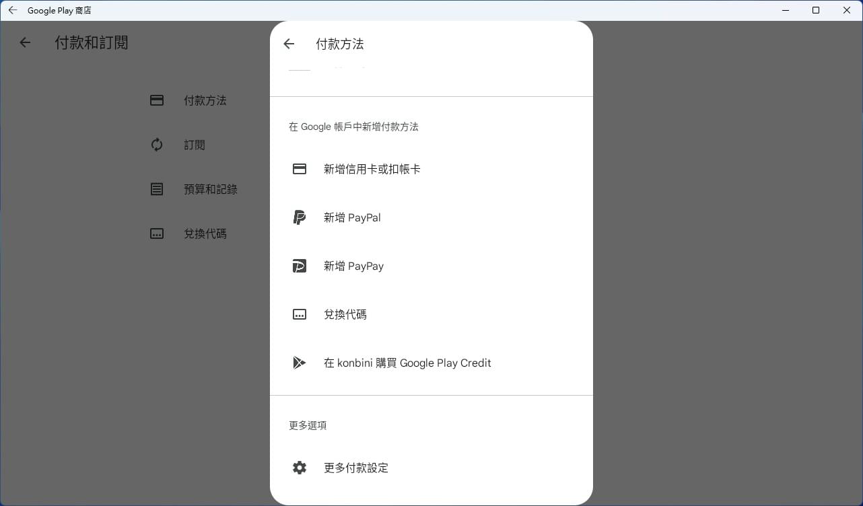Click the 付款方法 dialog title
Image resolution: width=863 pixels, height=506 pixels.
click(x=340, y=44)
